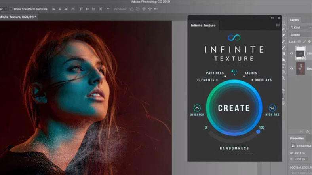Click the Embedded smart object icon
Screen dimensions: 312x175
click(x=293, y=146)
